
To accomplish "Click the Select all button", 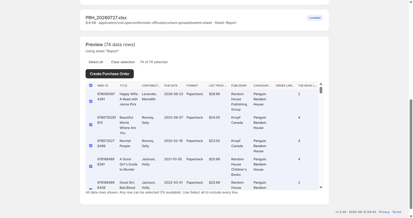I will [96, 62].
